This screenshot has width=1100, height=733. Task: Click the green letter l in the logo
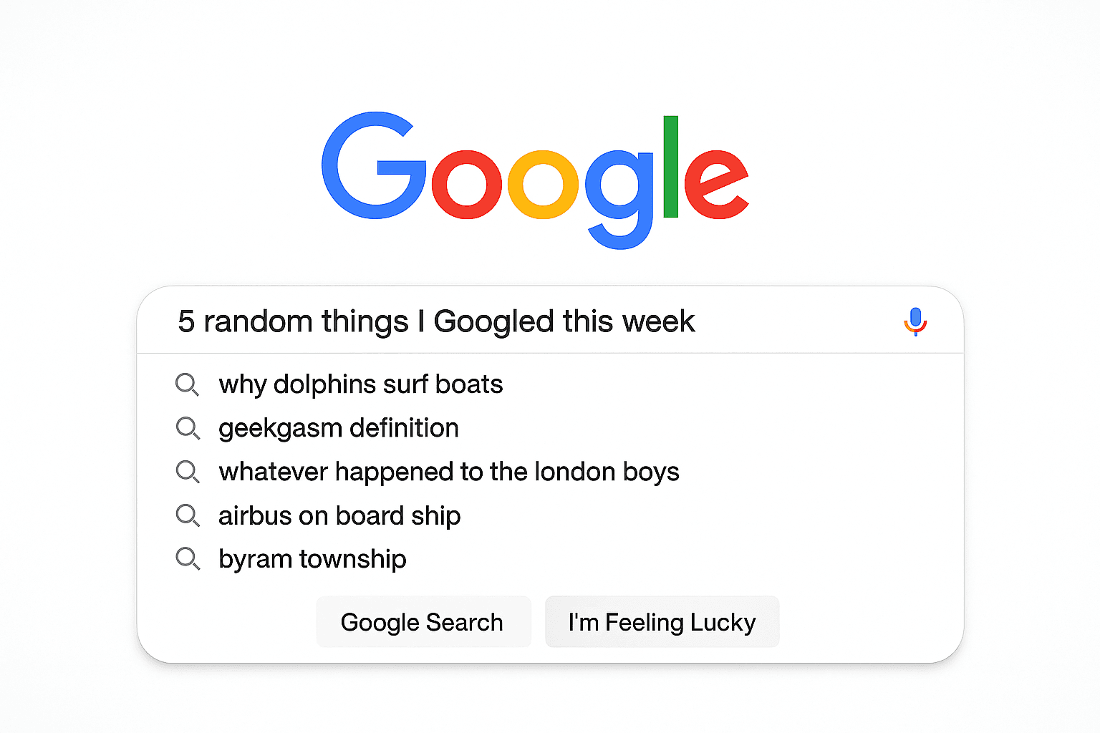tap(670, 166)
